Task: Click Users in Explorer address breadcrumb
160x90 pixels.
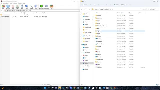Action: [107, 9]
